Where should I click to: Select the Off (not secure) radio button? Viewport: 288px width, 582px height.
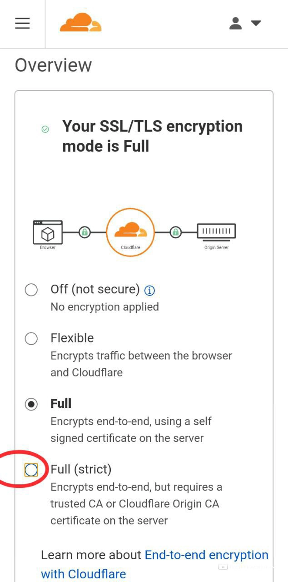point(31,290)
